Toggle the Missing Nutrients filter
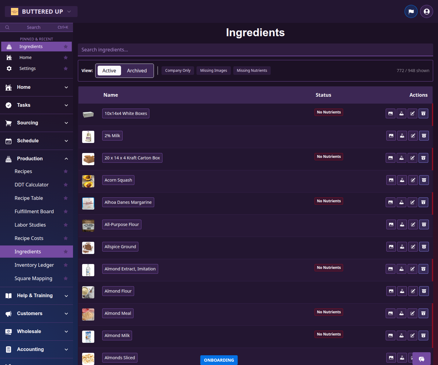This screenshot has height=365, width=438. click(x=252, y=71)
